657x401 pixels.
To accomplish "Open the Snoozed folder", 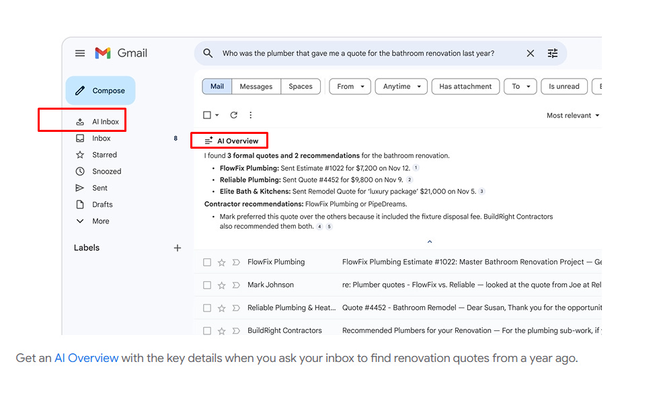I will tap(98, 172).
